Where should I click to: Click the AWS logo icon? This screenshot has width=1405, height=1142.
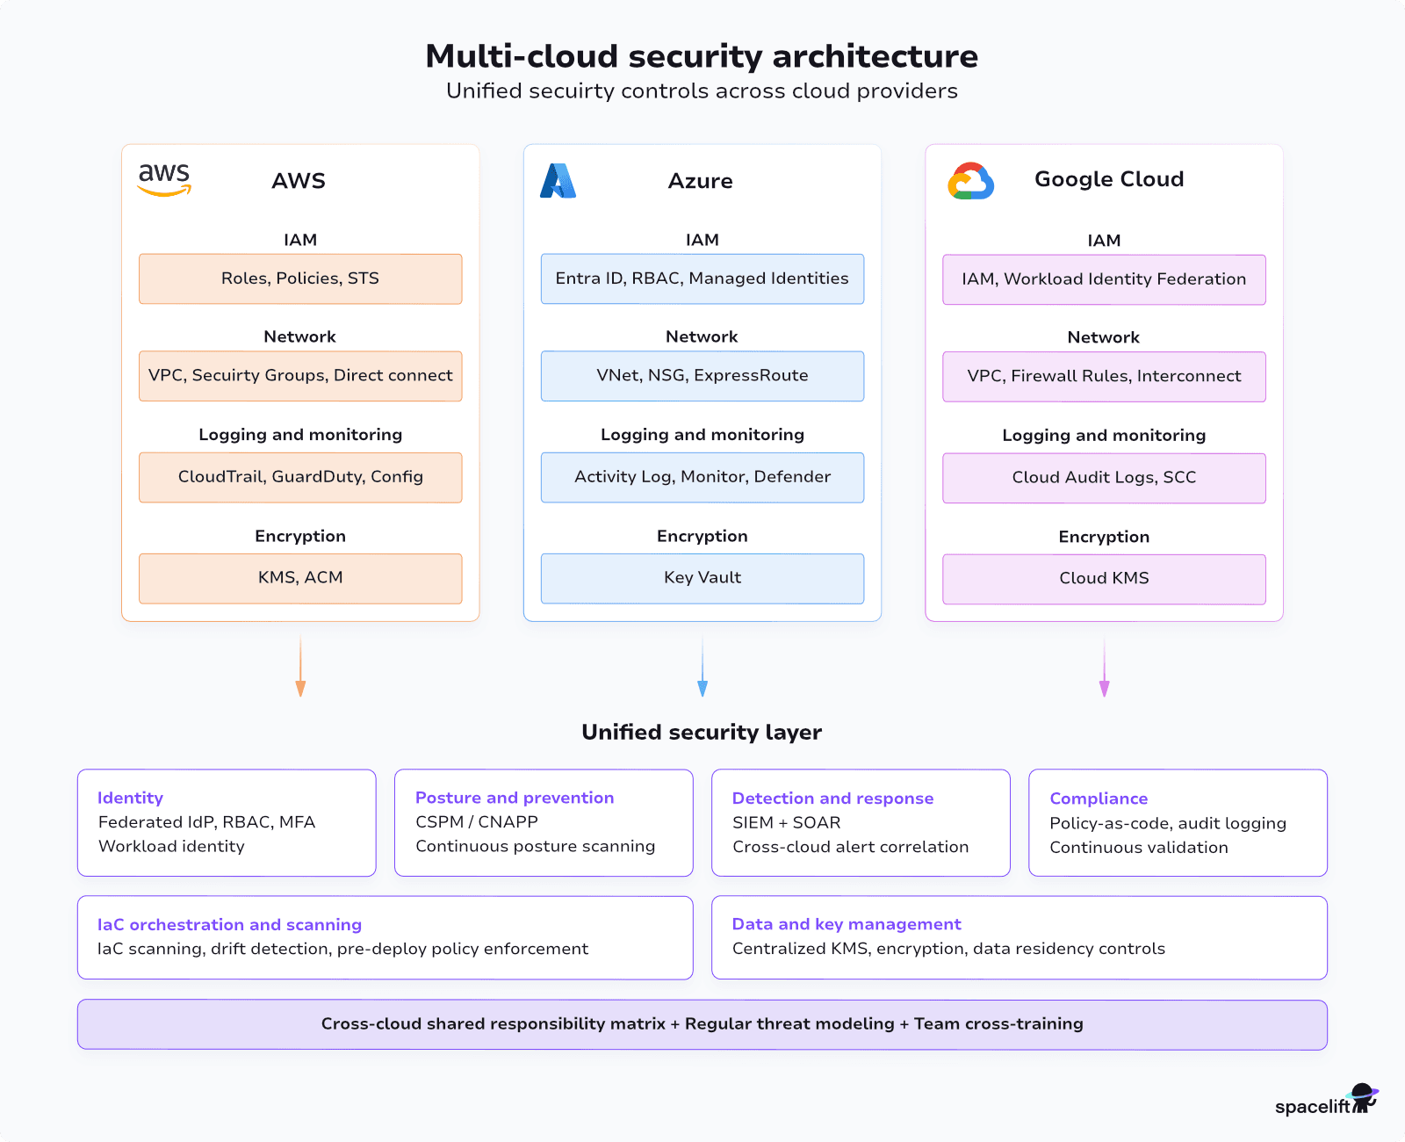(164, 180)
